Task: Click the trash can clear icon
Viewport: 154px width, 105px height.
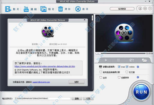Action: 61,9
